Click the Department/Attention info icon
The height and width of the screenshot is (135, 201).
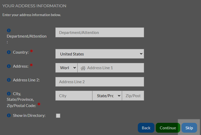(x=9, y=30)
